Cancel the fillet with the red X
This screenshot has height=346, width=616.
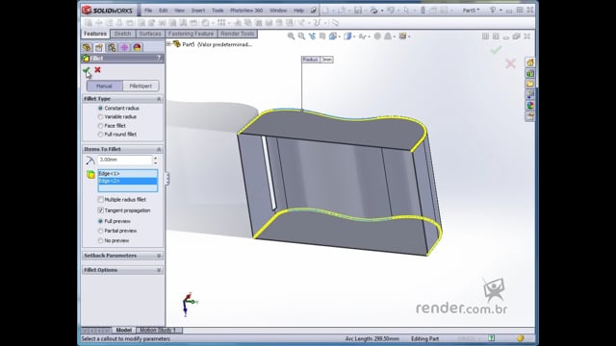(x=97, y=70)
